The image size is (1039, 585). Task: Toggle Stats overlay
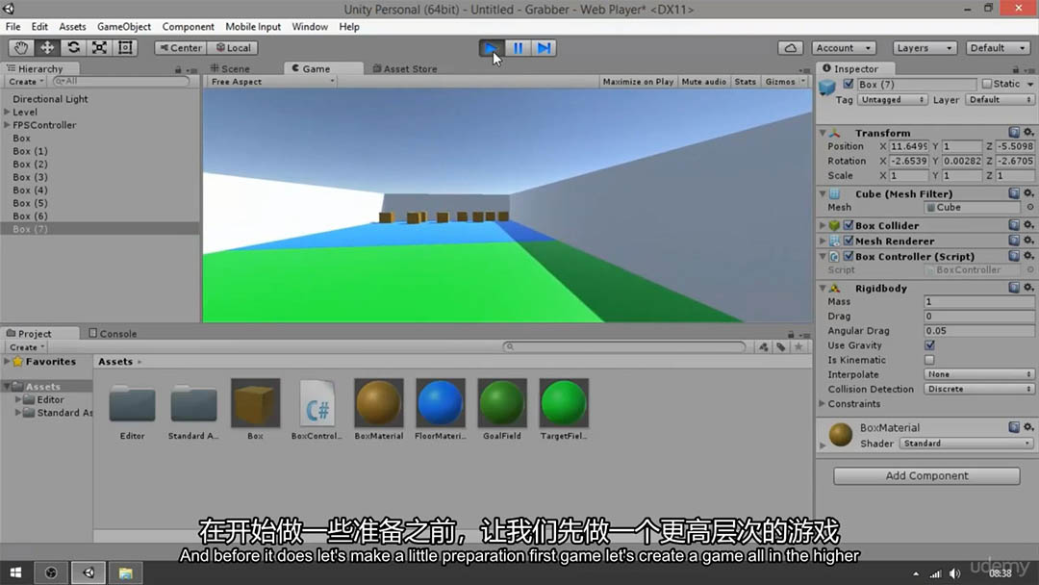pyautogui.click(x=745, y=82)
